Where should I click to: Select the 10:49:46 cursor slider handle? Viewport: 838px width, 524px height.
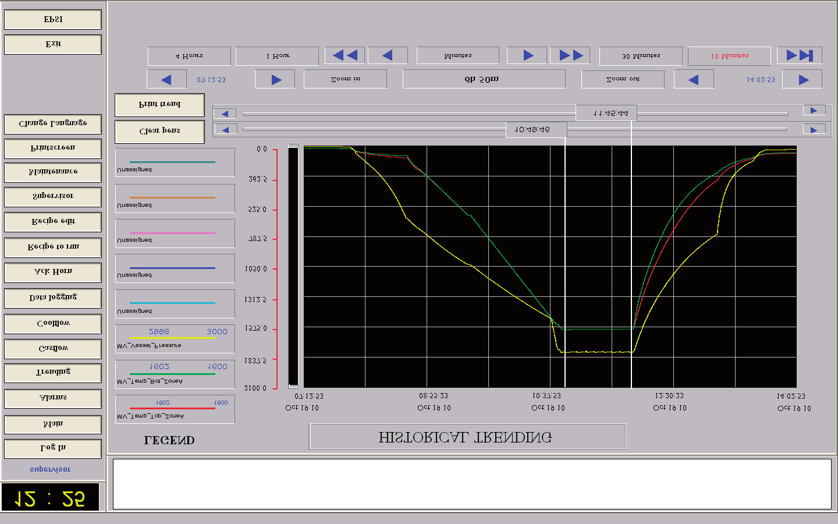[536, 129]
